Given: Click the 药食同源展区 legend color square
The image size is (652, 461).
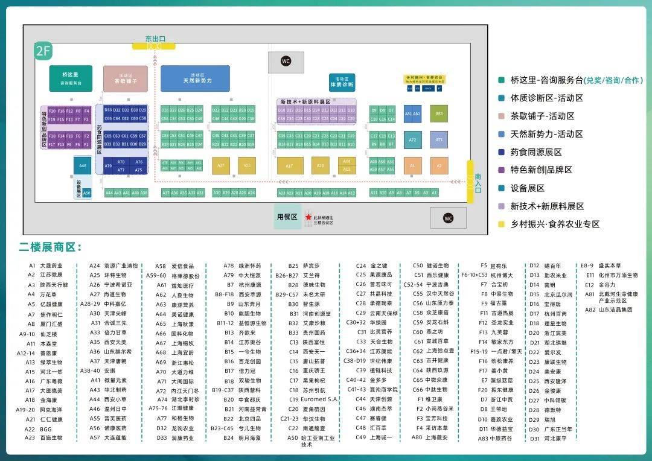Looking at the screenshot, I should tap(501, 152).
